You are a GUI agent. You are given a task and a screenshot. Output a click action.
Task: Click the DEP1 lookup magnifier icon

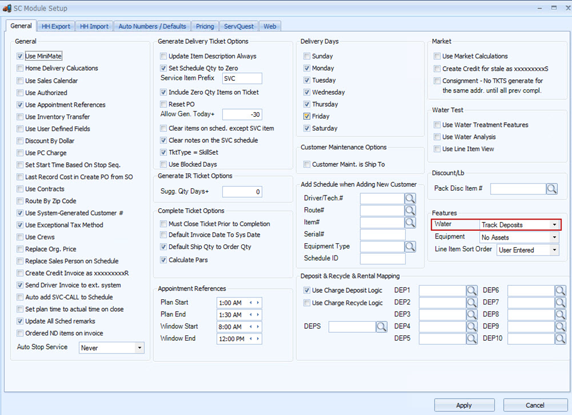pos(472,290)
